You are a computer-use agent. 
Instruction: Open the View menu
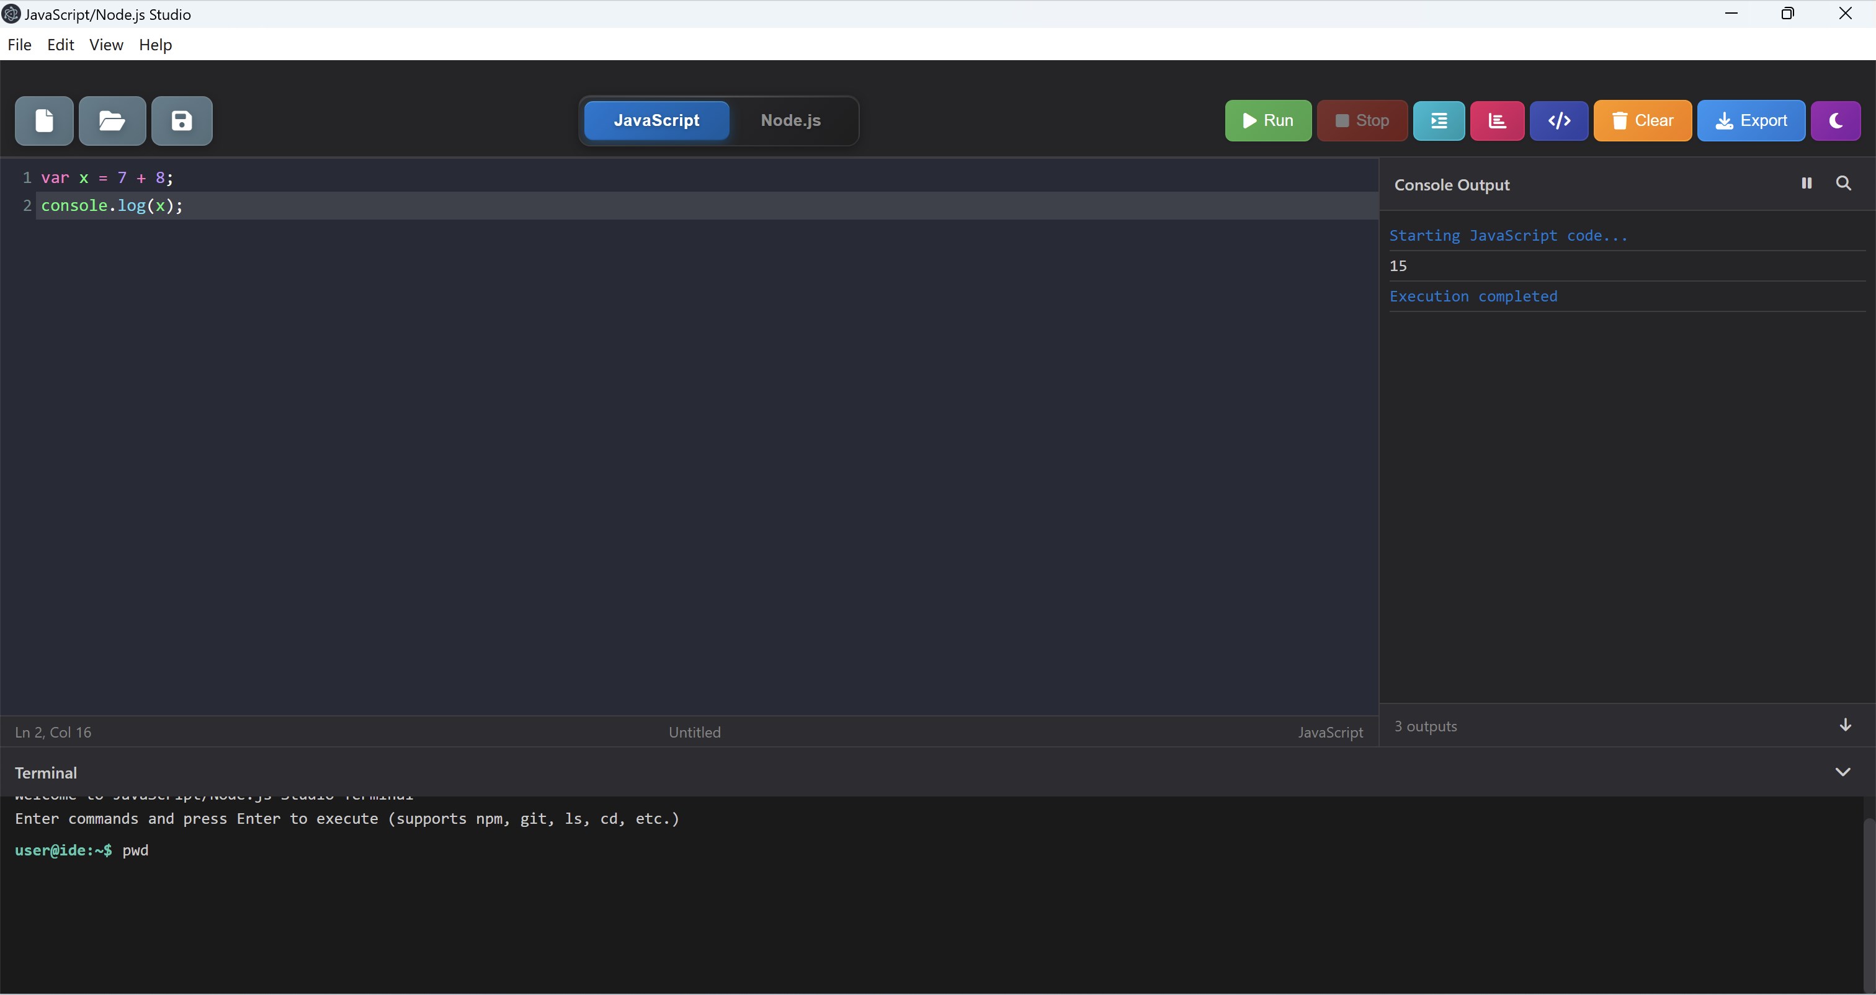coord(106,45)
